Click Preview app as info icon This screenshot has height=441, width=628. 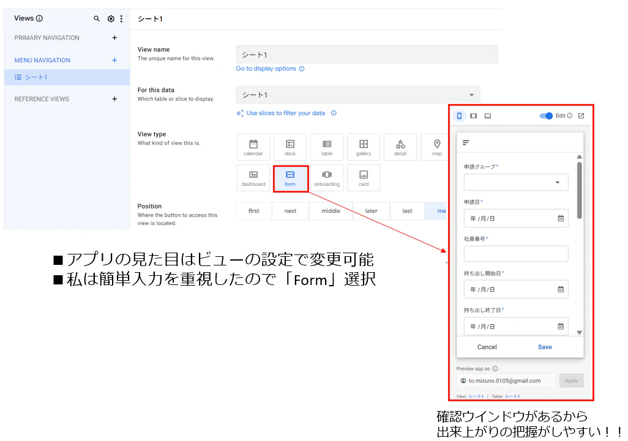pyautogui.click(x=495, y=369)
